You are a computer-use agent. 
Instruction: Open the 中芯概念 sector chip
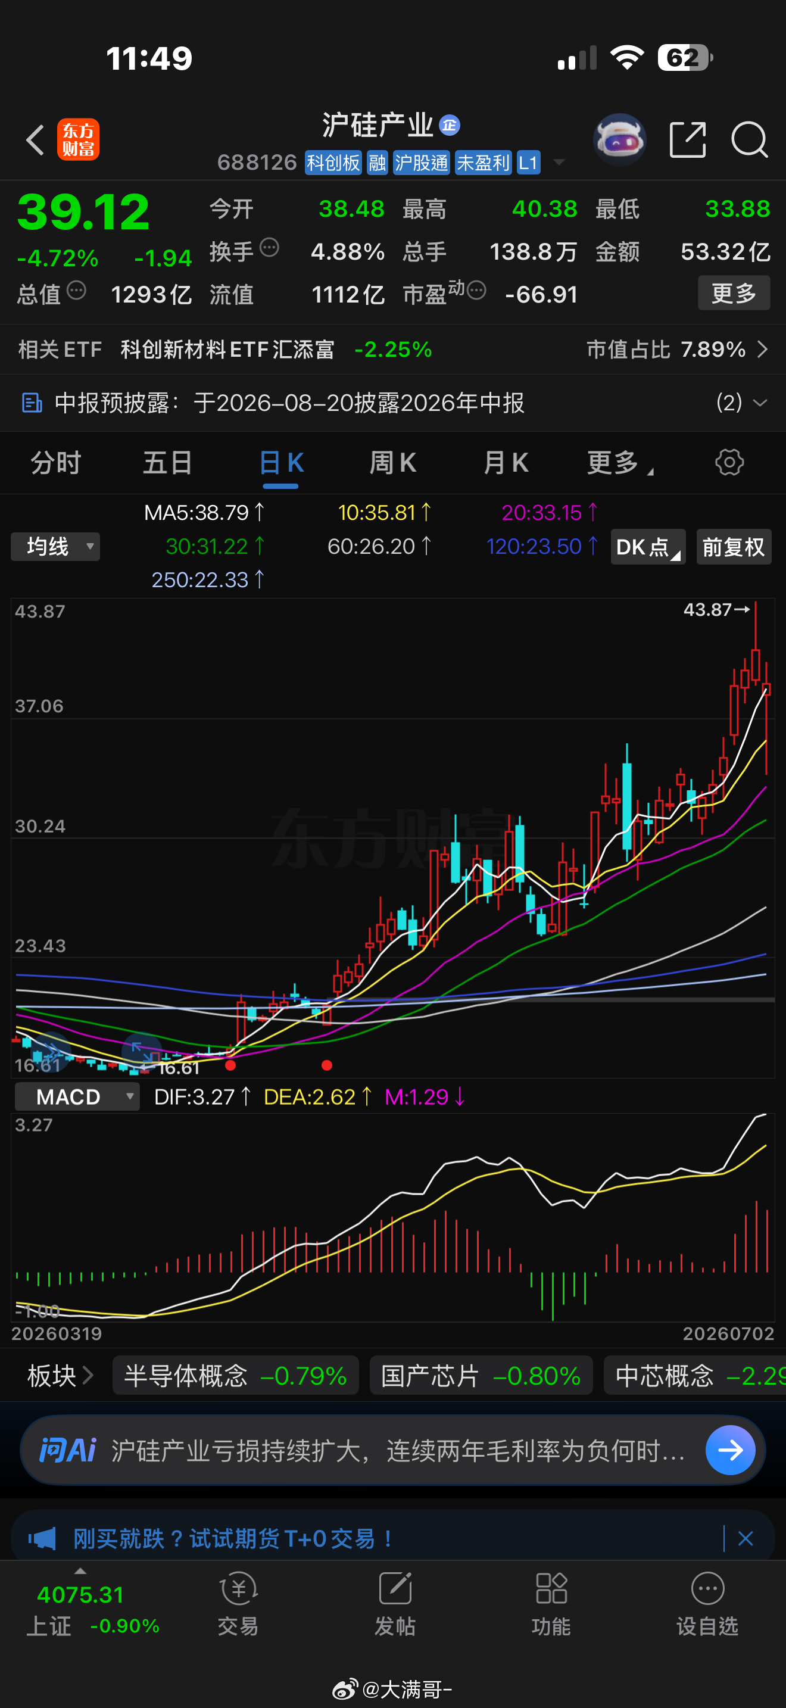point(695,1376)
